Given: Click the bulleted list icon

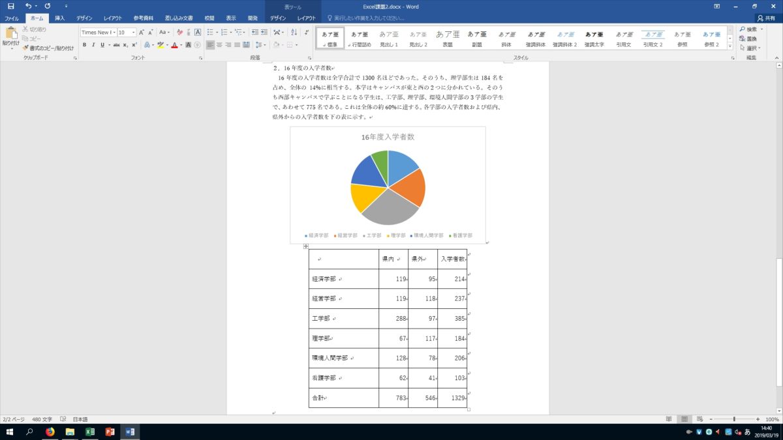Looking at the screenshot, I should [x=210, y=32].
